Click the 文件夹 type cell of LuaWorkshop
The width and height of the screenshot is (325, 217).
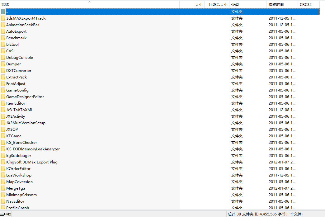(x=237, y=175)
